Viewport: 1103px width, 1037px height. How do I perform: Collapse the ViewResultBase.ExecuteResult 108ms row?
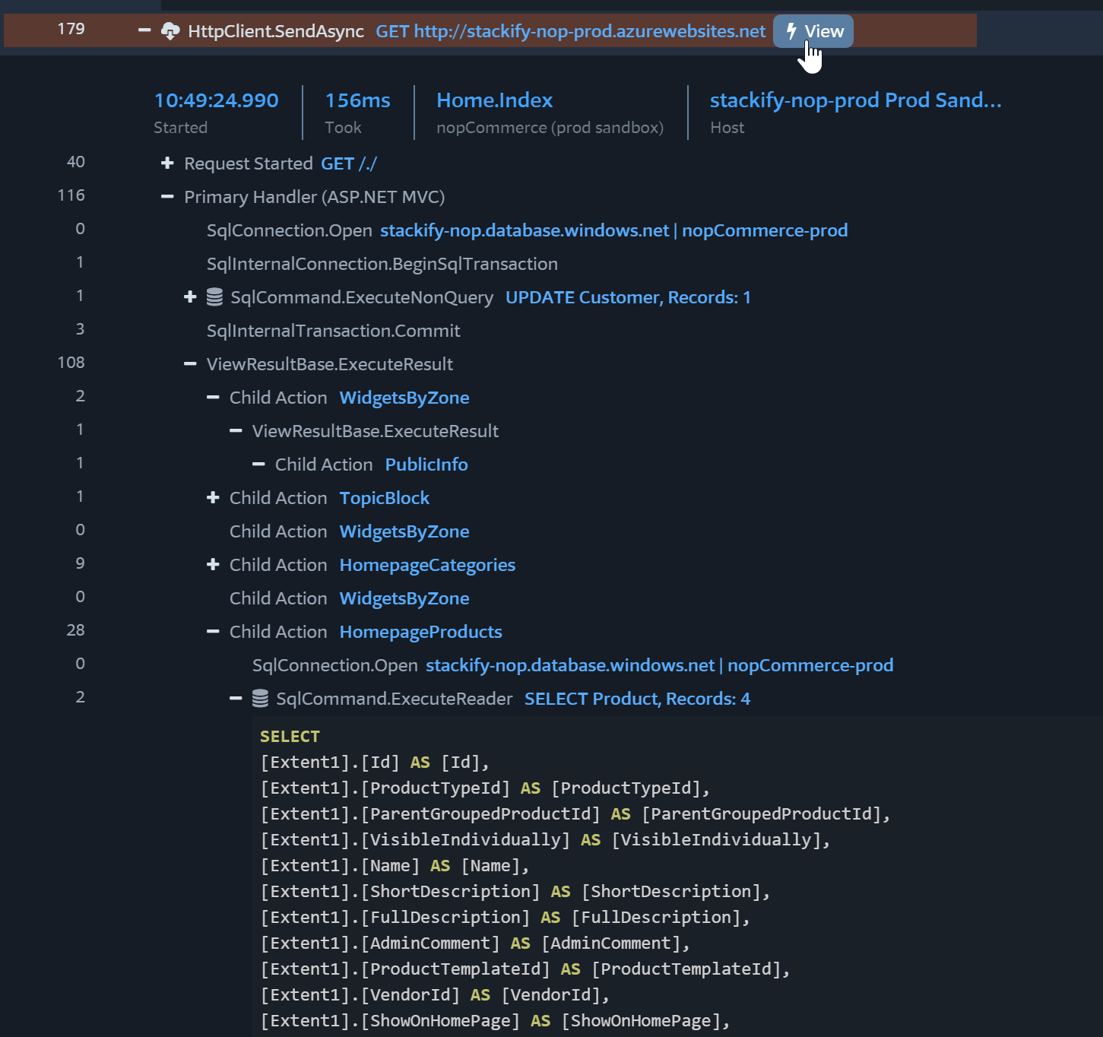tap(190, 364)
